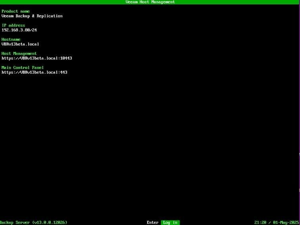
Task: Click the Enter key hint at bottom
Action: pyautogui.click(x=152, y=223)
